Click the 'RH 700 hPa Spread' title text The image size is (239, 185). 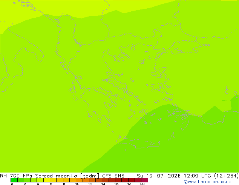click(x=26, y=176)
